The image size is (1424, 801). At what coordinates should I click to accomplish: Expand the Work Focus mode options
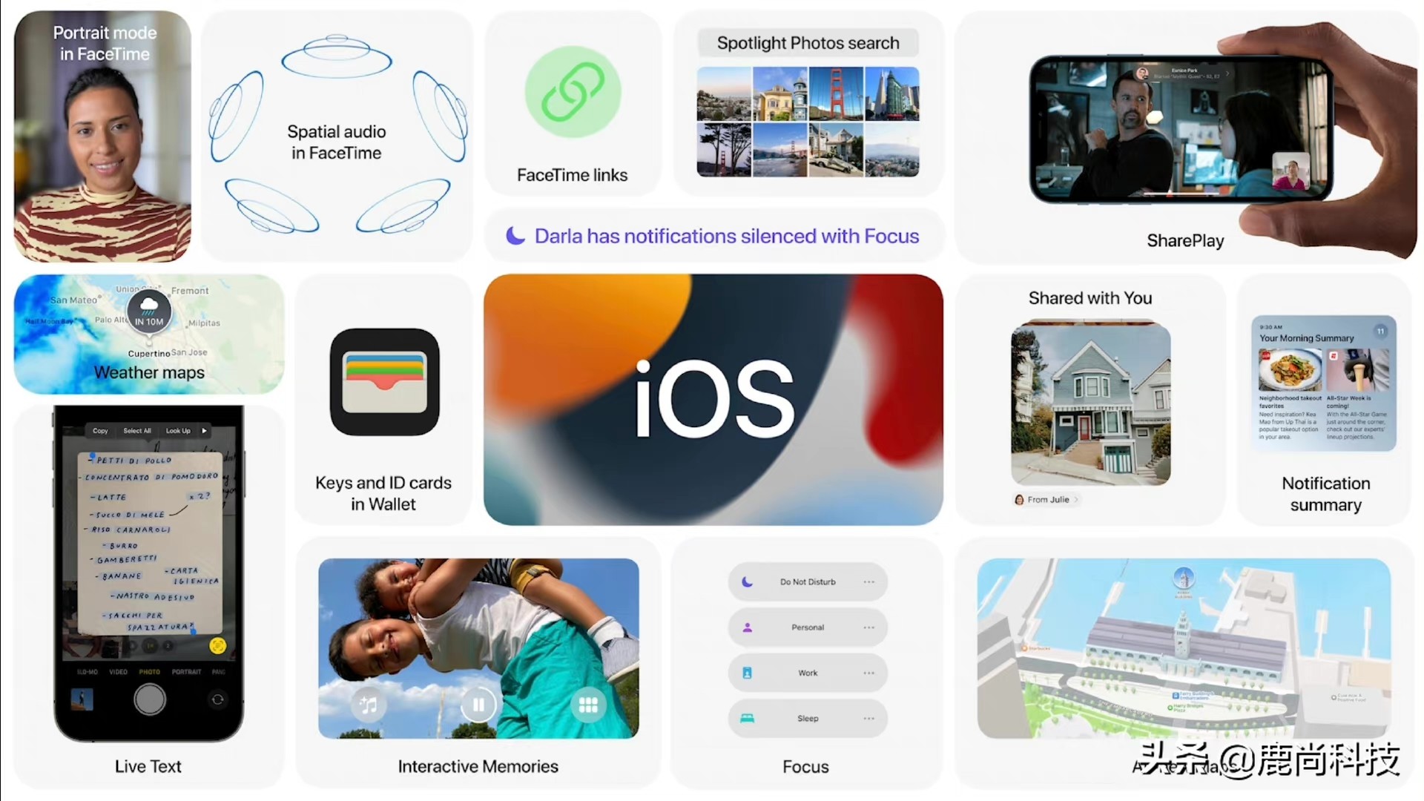point(866,673)
